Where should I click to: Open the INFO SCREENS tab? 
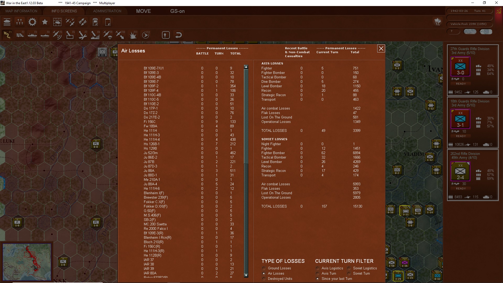coord(64,11)
